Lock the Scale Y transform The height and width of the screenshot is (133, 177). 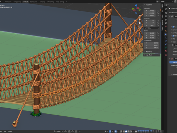(158, 35)
